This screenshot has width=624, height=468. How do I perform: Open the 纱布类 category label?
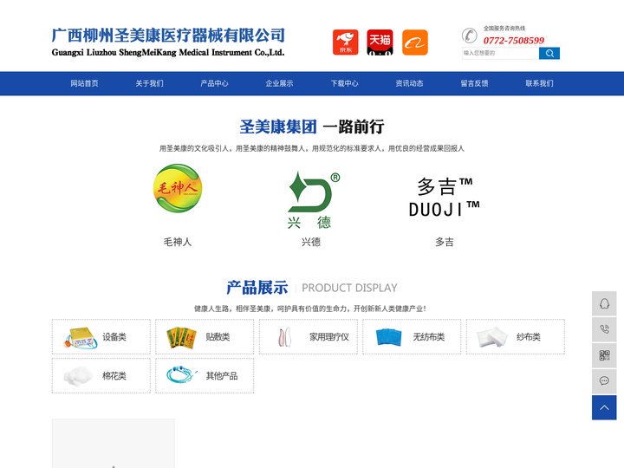point(528,337)
